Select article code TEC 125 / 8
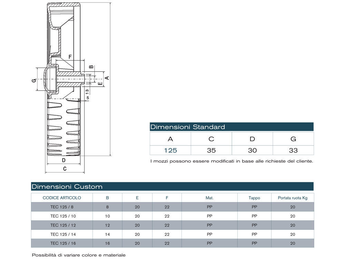 [x=62, y=207]
